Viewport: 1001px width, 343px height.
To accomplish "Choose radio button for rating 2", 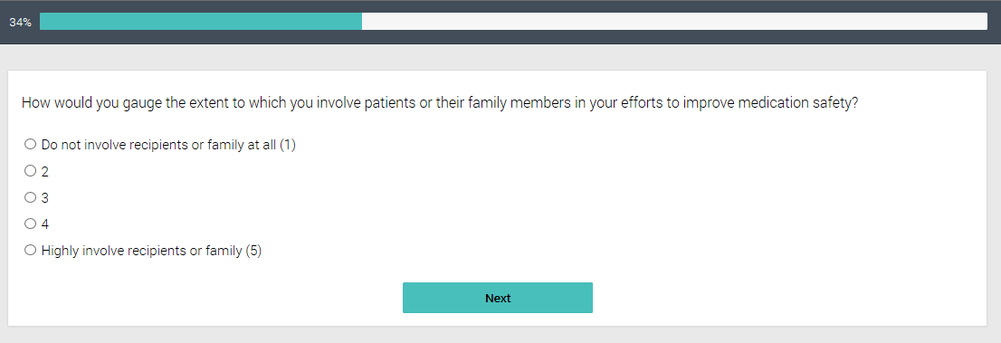I will coord(30,170).
